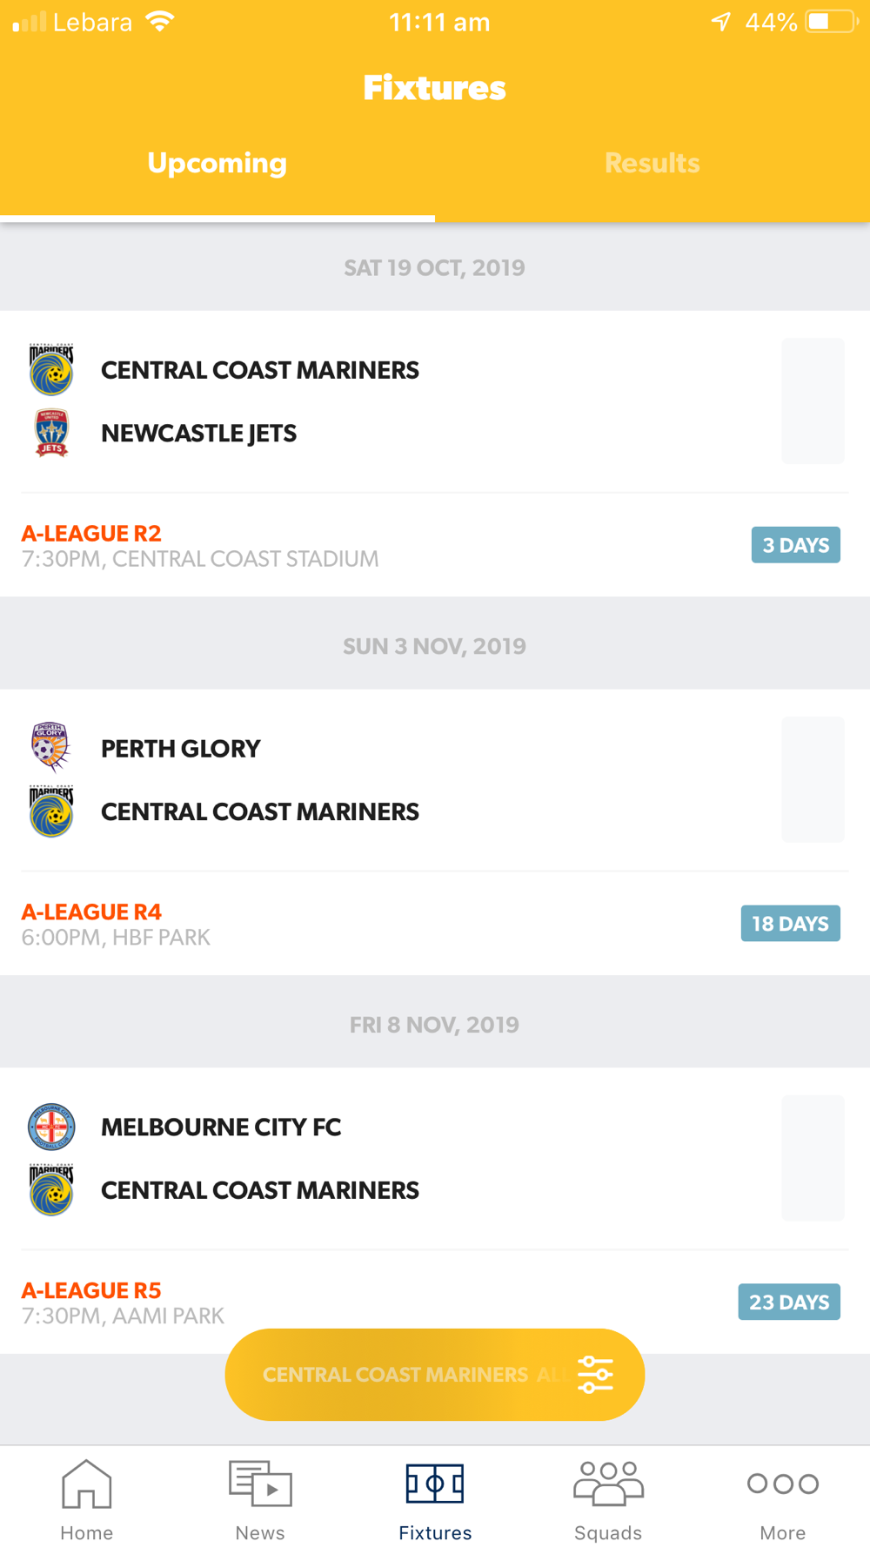Switch to the Results tab
The image size is (870, 1548).
pyautogui.click(x=652, y=163)
